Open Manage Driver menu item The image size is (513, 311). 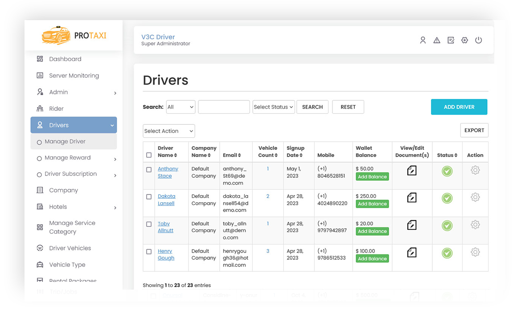pyautogui.click(x=74, y=141)
